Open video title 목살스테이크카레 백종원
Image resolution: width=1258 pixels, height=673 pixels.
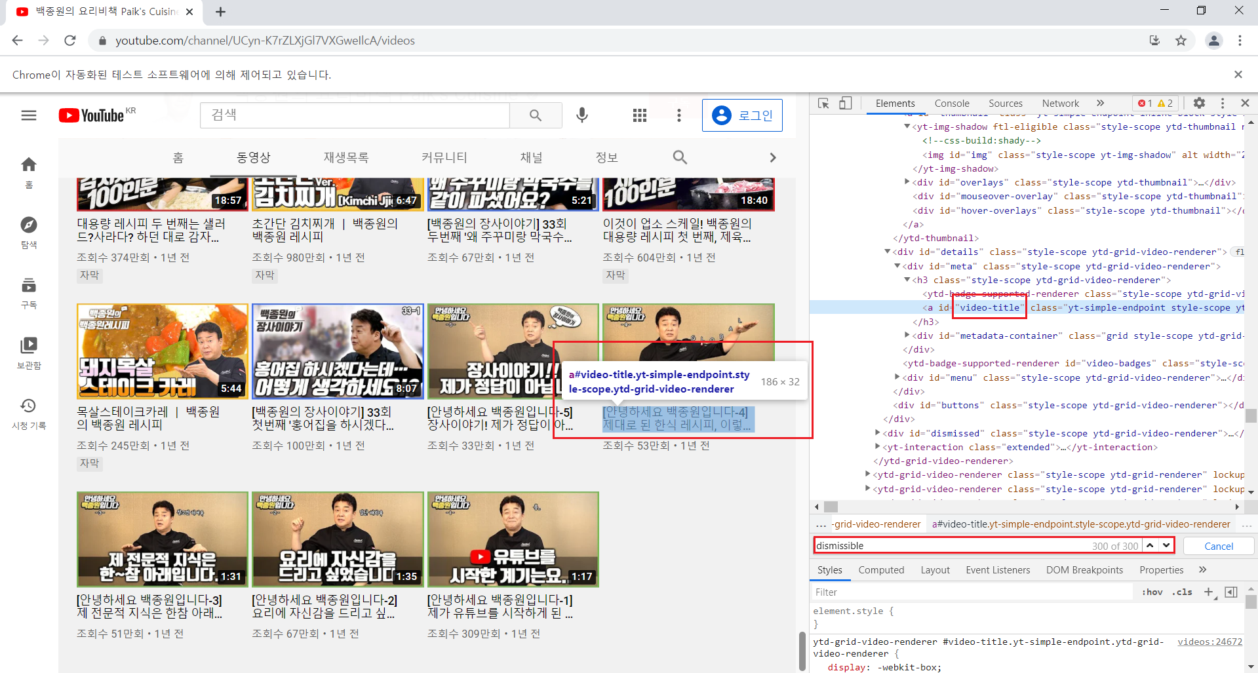coord(149,418)
